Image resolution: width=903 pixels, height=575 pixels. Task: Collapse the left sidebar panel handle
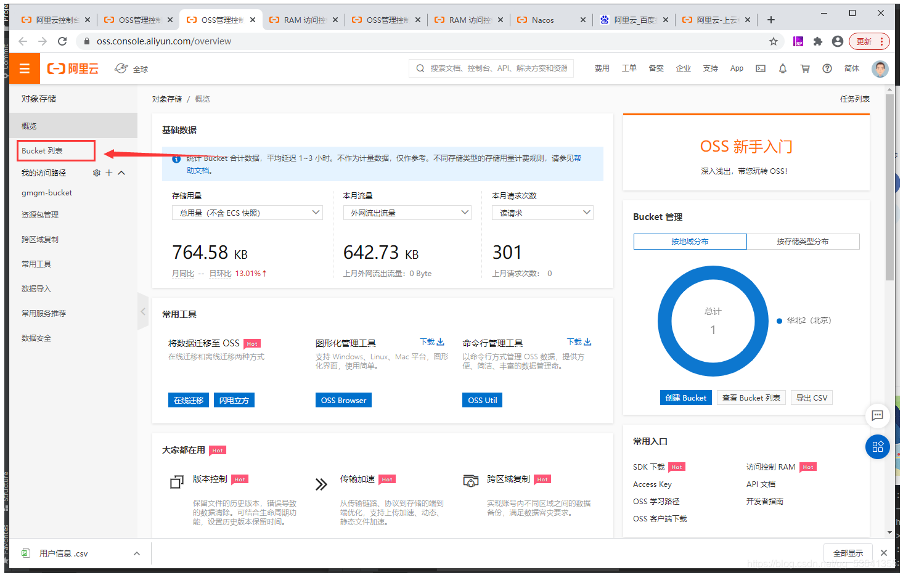click(143, 312)
